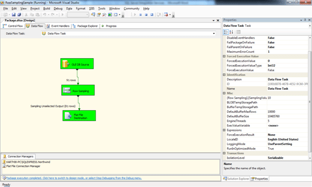This screenshot has height=187, width=312.
Task: Click the Save floppy disk icon
Action: (13, 14)
